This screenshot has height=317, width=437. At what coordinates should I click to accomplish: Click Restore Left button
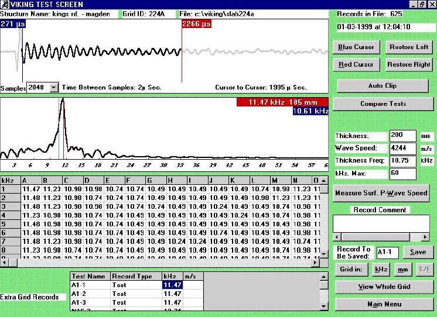pos(409,47)
